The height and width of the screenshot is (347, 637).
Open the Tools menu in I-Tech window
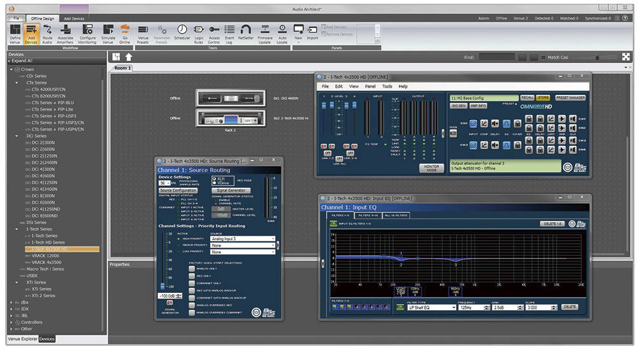tap(387, 87)
